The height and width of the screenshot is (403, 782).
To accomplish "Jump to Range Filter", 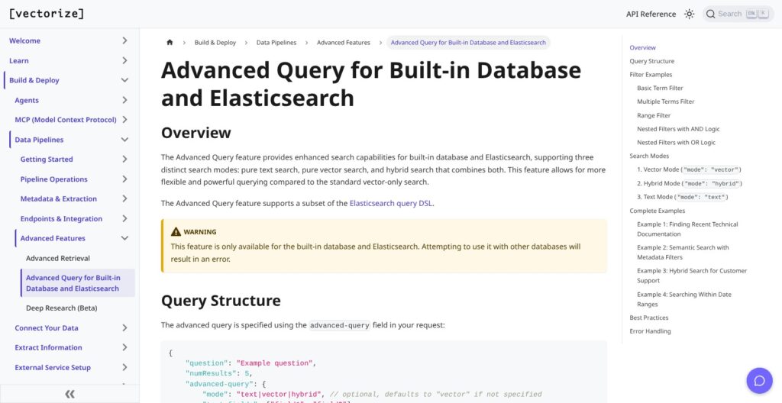I will tap(654, 115).
